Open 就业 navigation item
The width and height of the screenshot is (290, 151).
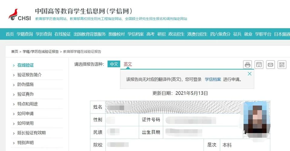pos(248,34)
